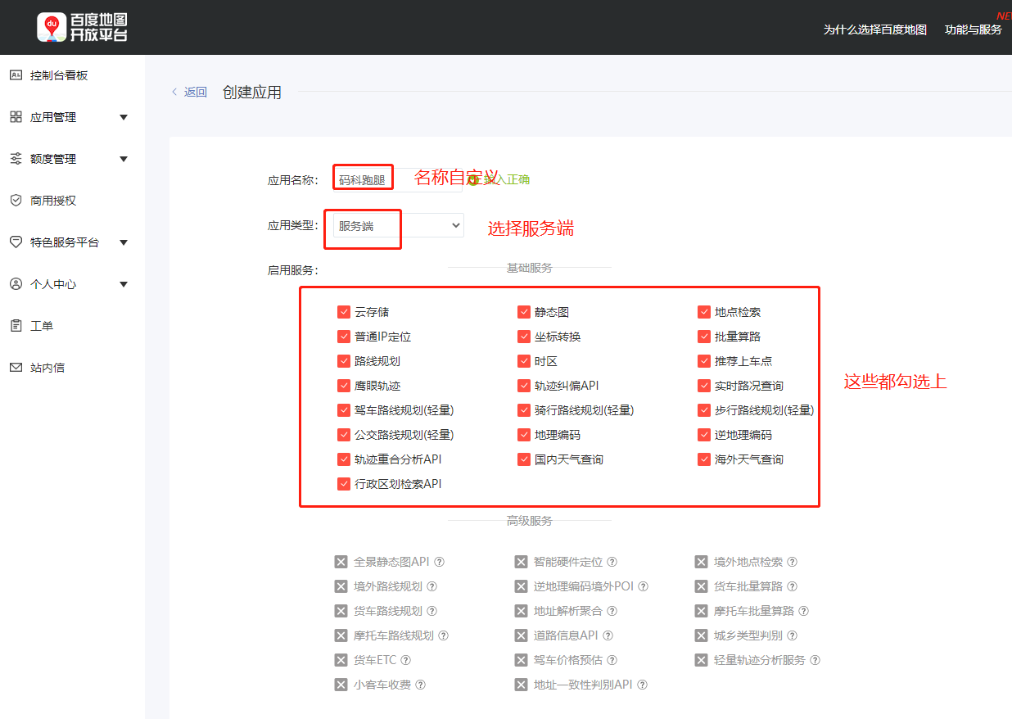Click the help icon beside 城乡类型判别
The height and width of the screenshot is (719, 1012).
click(x=793, y=635)
